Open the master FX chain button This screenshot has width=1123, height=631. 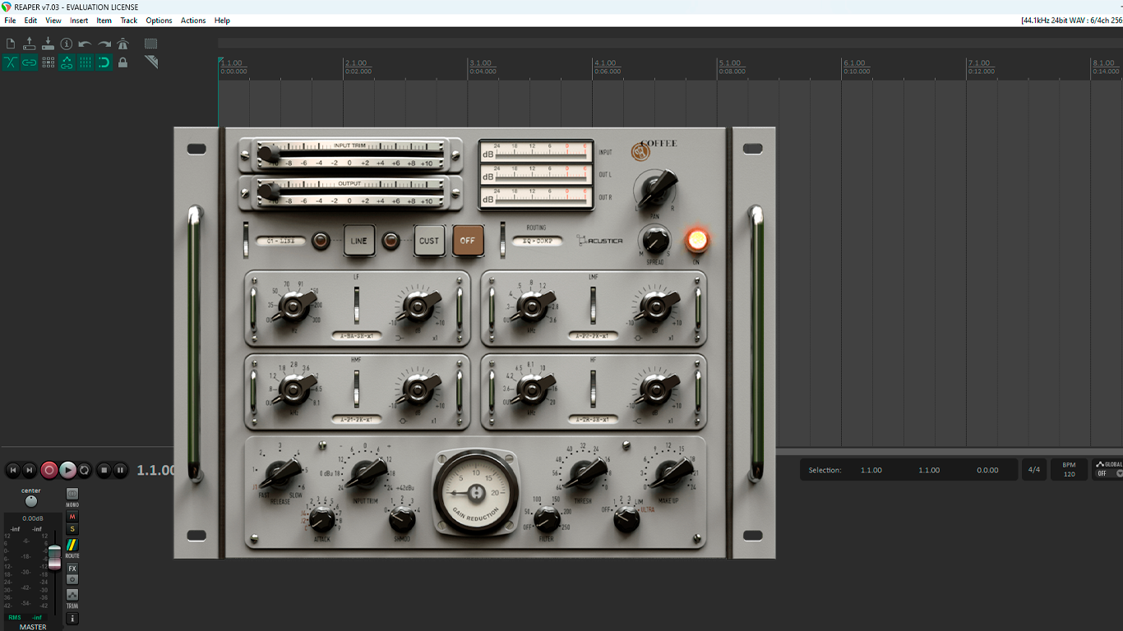coord(72,569)
